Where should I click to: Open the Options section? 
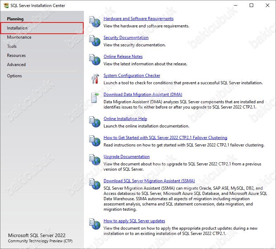point(14,76)
